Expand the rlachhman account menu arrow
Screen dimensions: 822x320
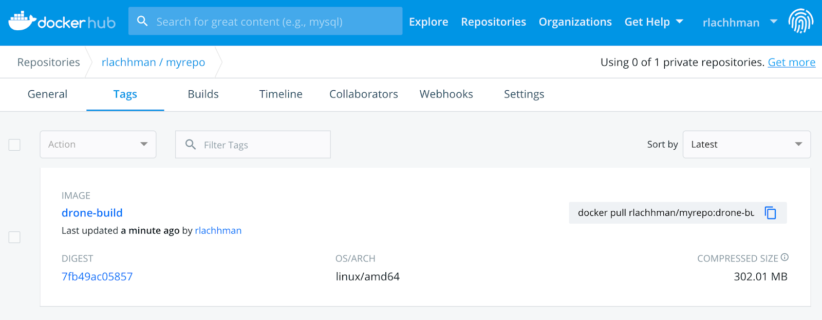774,22
